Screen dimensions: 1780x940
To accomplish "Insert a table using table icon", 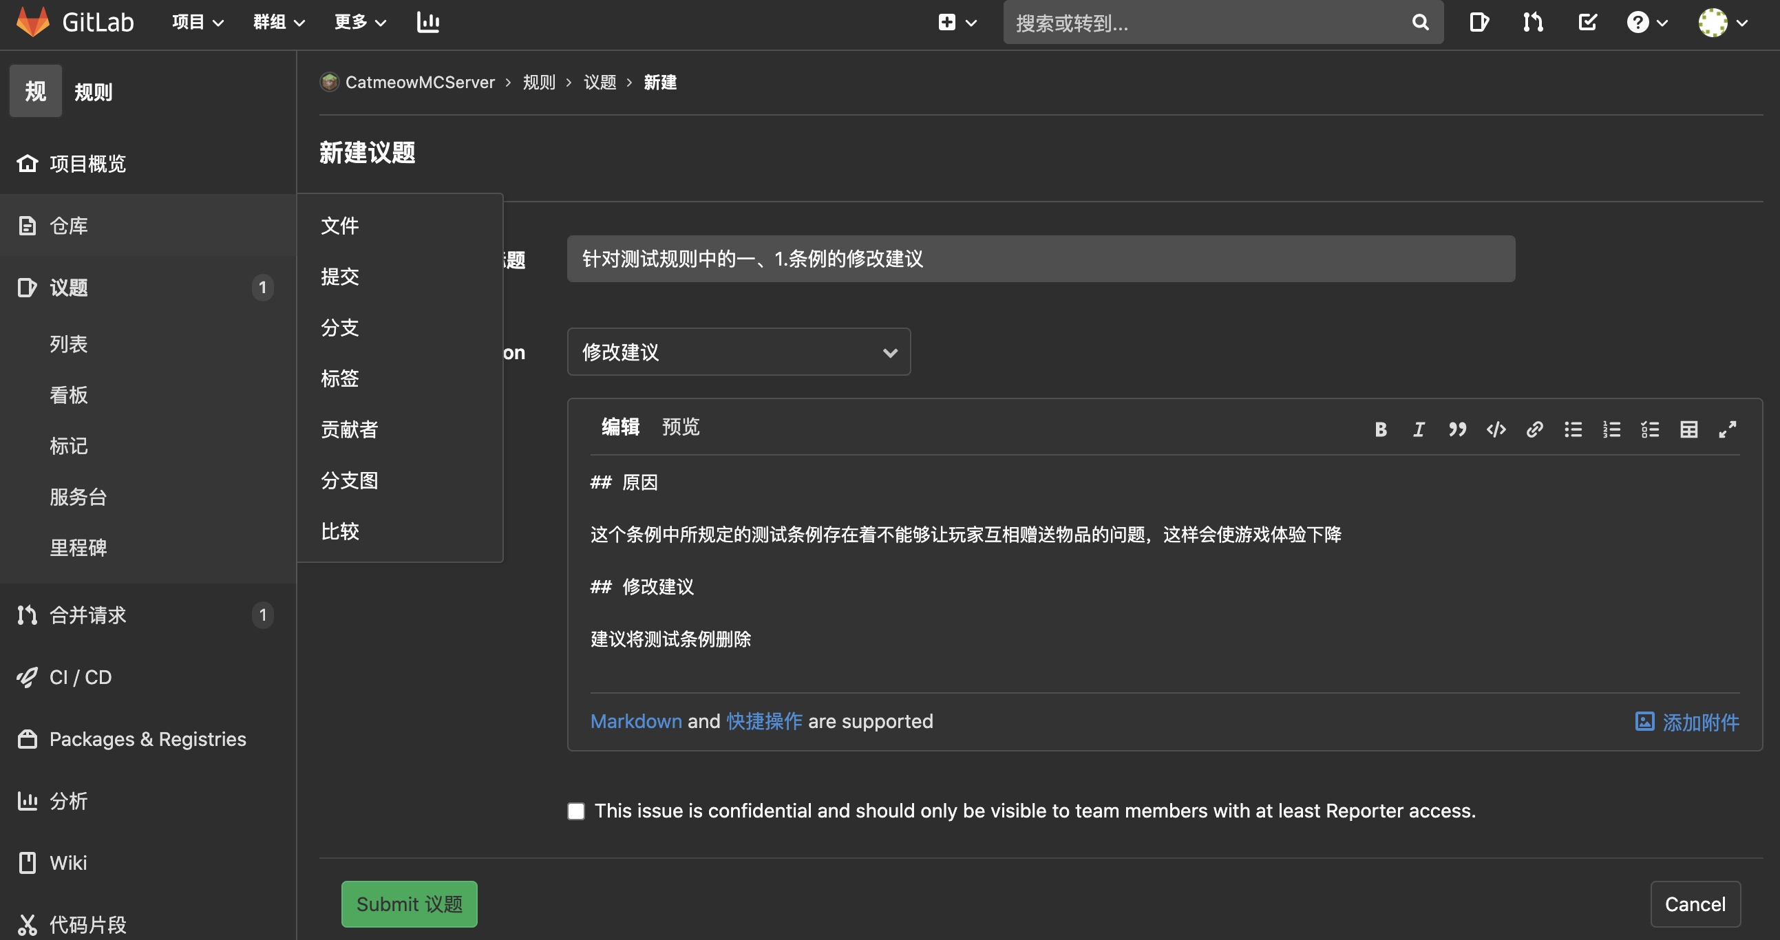I will [1688, 429].
